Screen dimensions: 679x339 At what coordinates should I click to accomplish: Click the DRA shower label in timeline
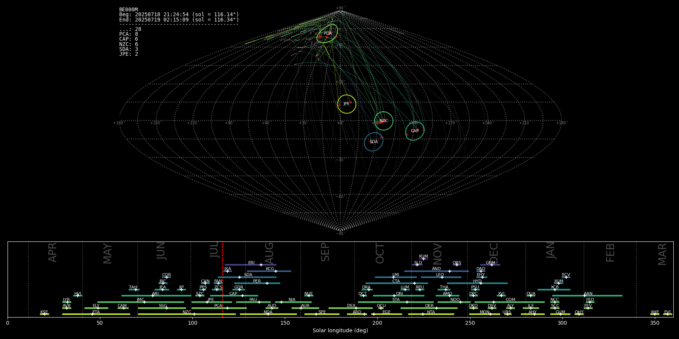click(x=367, y=287)
